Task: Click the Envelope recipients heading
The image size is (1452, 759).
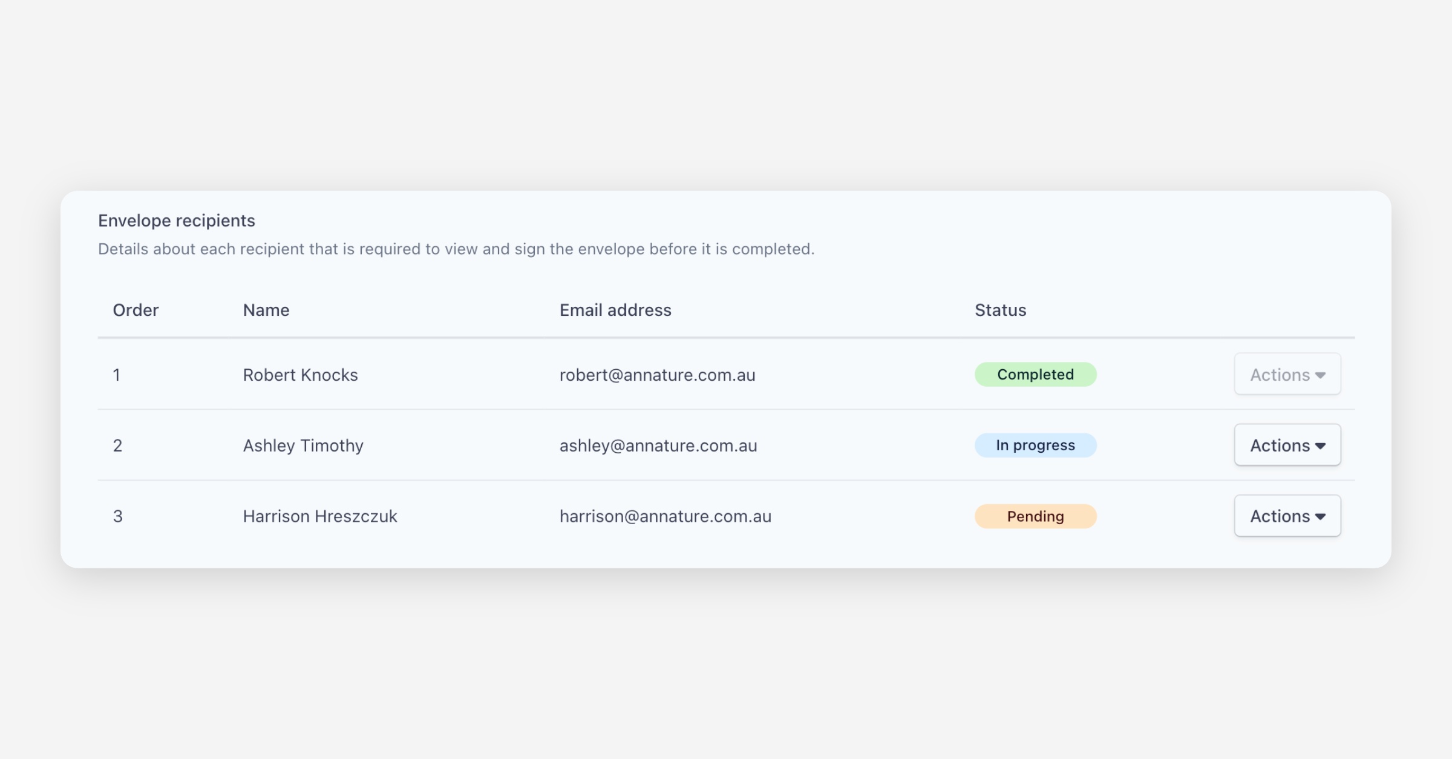Action: [177, 221]
